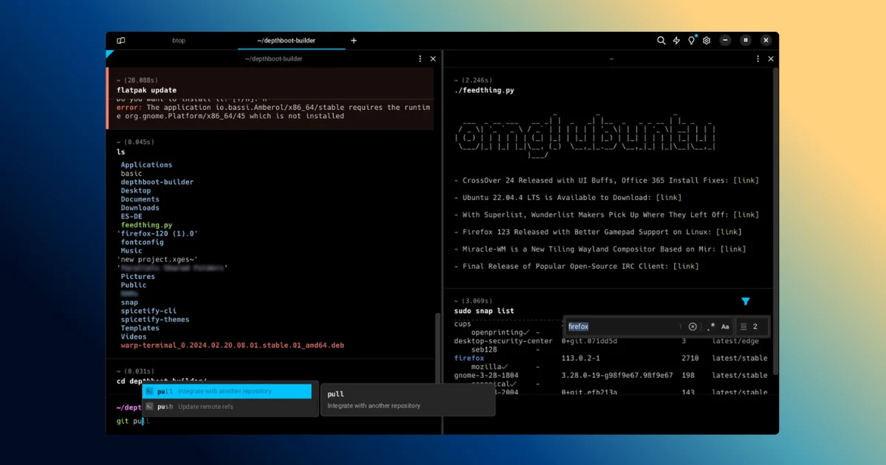
Task: Click the Videos directory entry
Action: point(133,337)
